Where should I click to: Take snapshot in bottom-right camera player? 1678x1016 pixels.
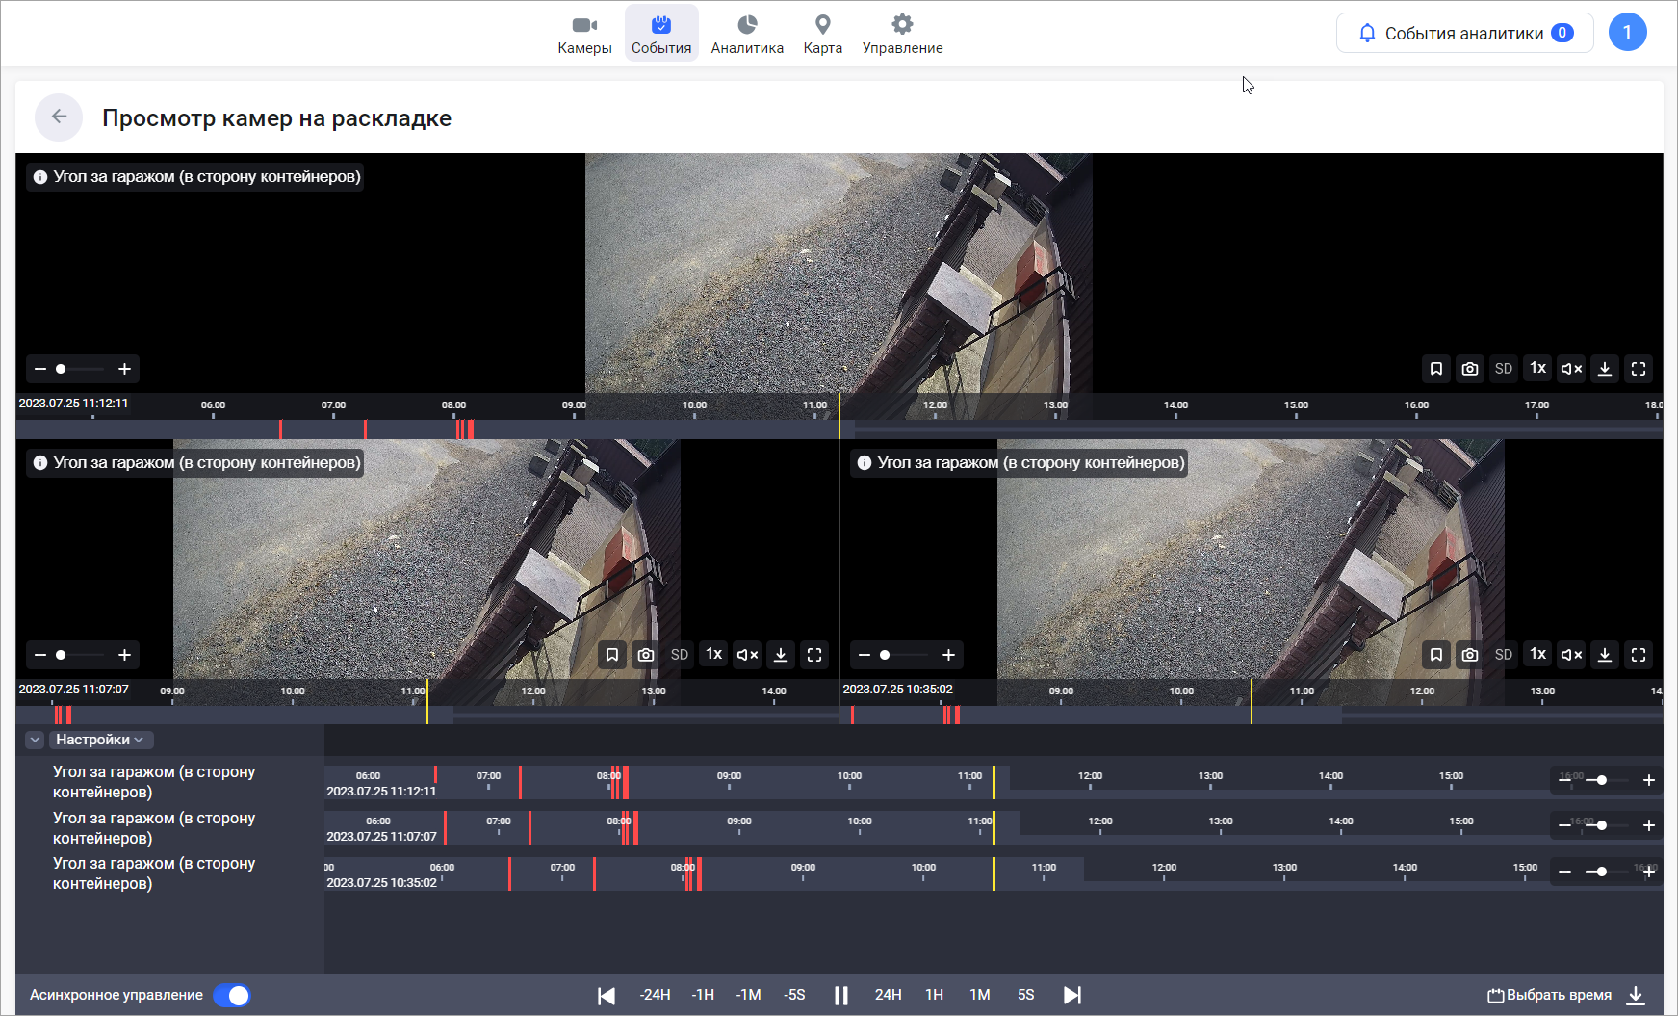pyautogui.click(x=1469, y=655)
